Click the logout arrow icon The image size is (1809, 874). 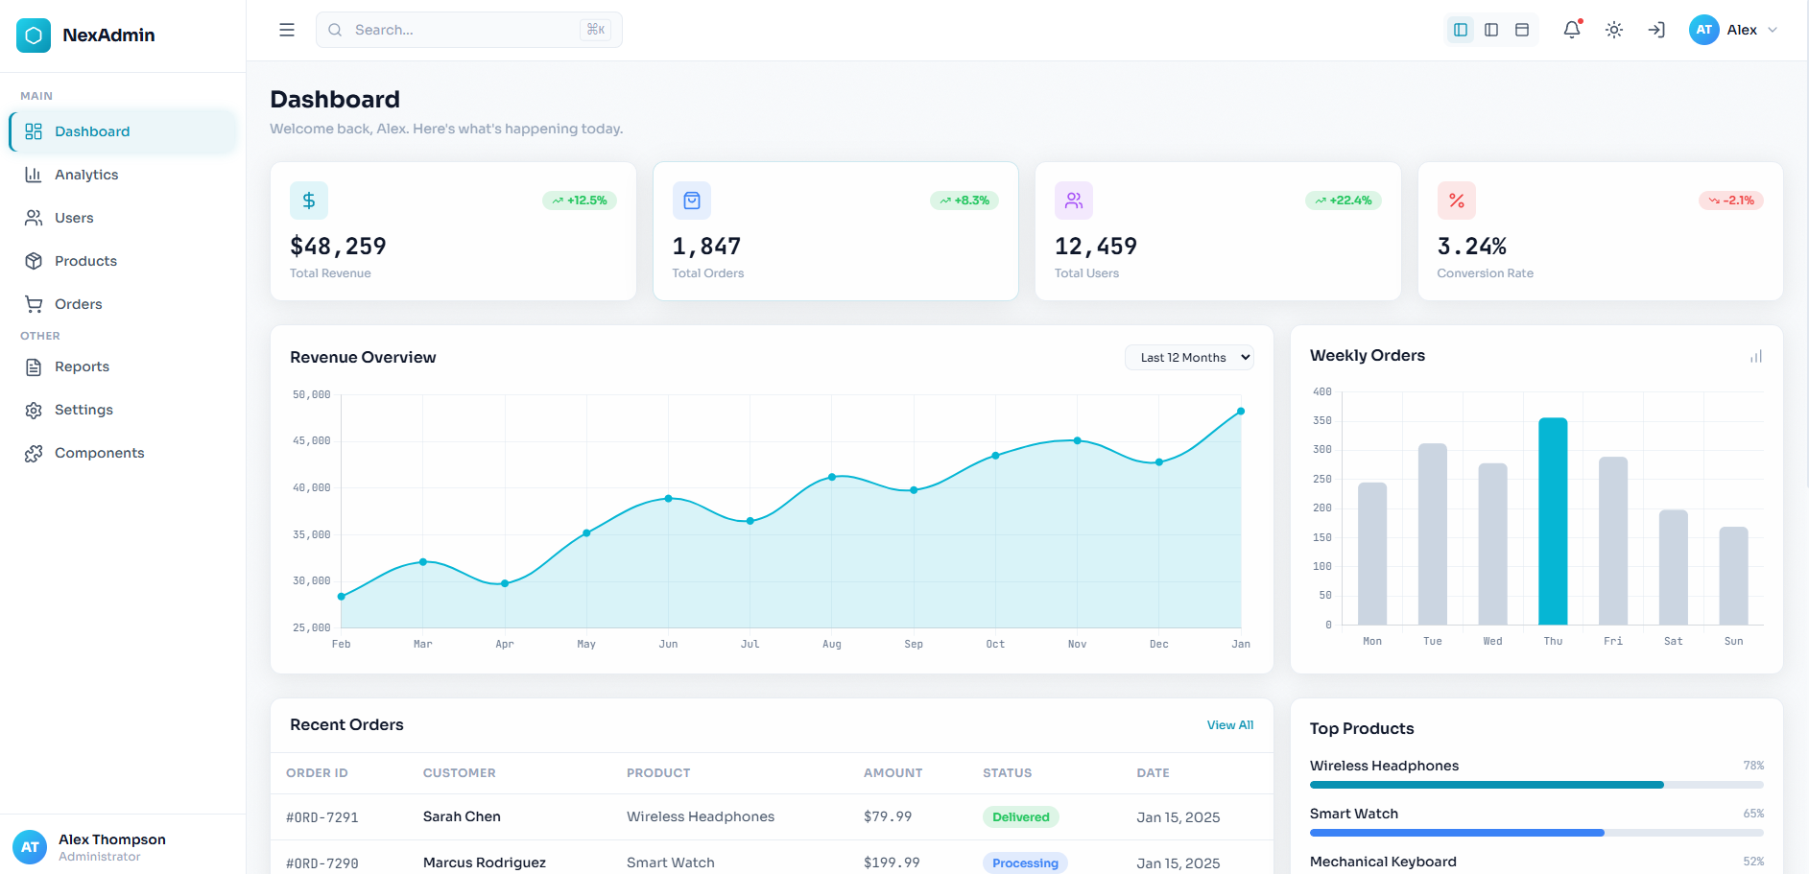pos(1656,30)
